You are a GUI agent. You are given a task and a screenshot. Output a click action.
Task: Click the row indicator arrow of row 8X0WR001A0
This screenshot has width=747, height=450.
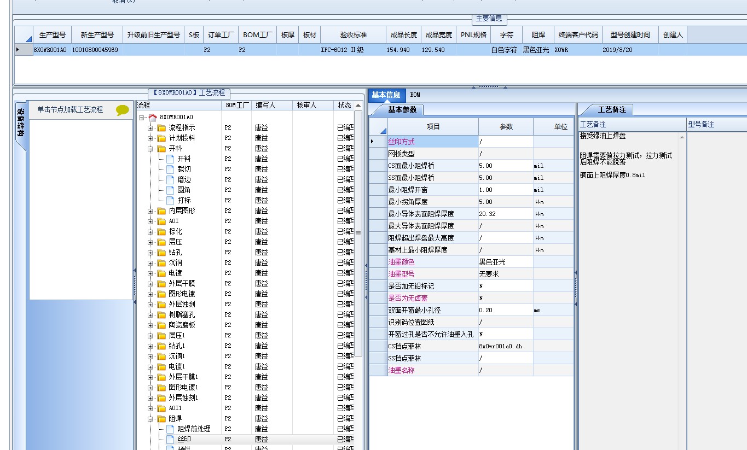point(18,50)
